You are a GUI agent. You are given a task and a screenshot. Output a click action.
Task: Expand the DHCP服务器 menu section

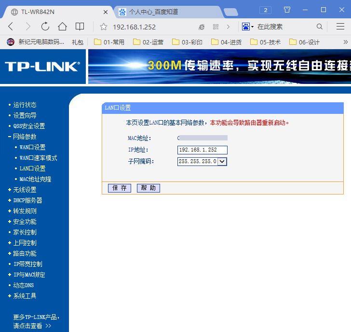pyautogui.click(x=27, y=200)
